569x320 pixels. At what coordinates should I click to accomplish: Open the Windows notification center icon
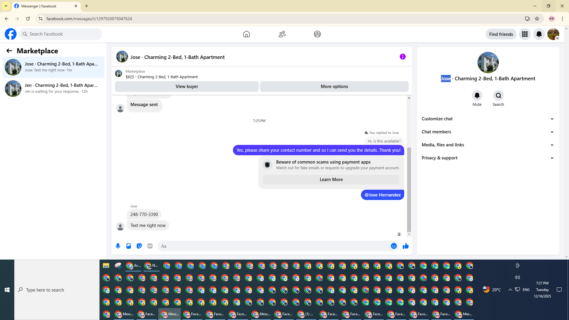click(x=559, y=290)
